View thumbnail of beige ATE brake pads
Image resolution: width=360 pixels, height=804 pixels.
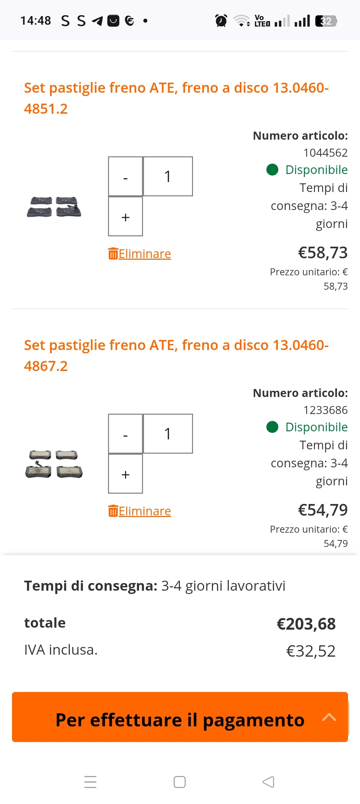click(54, 464)
